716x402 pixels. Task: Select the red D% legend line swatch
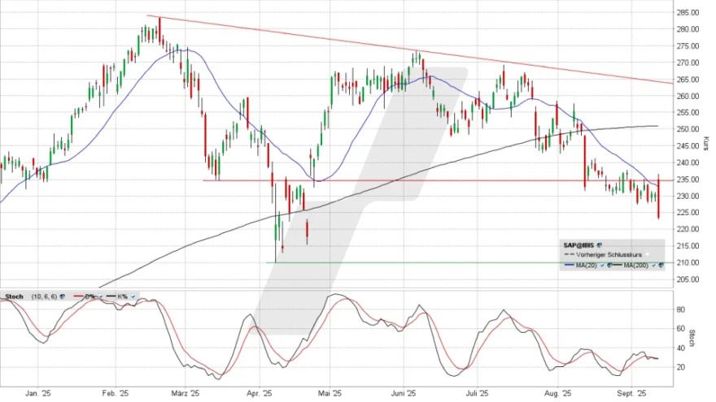(x=76, y=296)
